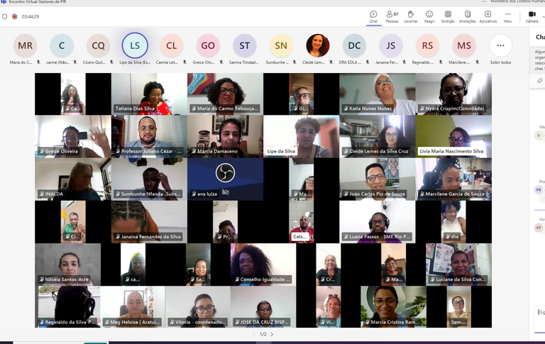This screenshot has height=344, width=545.
Task: Select INALDA video tile
Action: pyautogui.click(x=73, y=179)
